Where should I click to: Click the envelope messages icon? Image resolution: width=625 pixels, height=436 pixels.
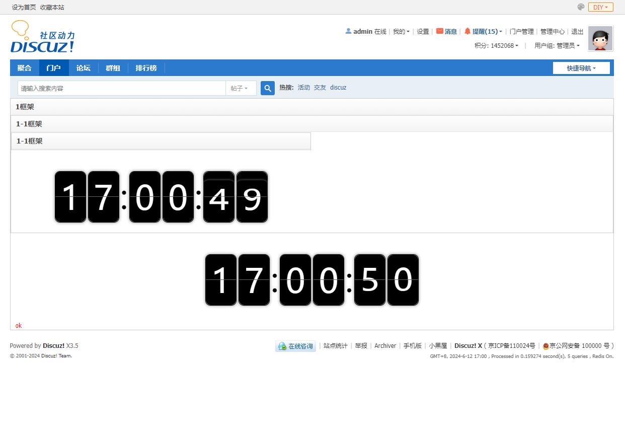click(x=440, y=31)
